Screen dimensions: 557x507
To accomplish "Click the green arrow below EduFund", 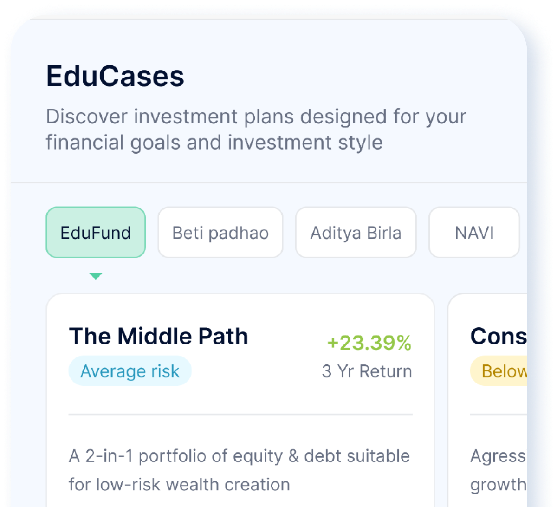I will (96, 275).
